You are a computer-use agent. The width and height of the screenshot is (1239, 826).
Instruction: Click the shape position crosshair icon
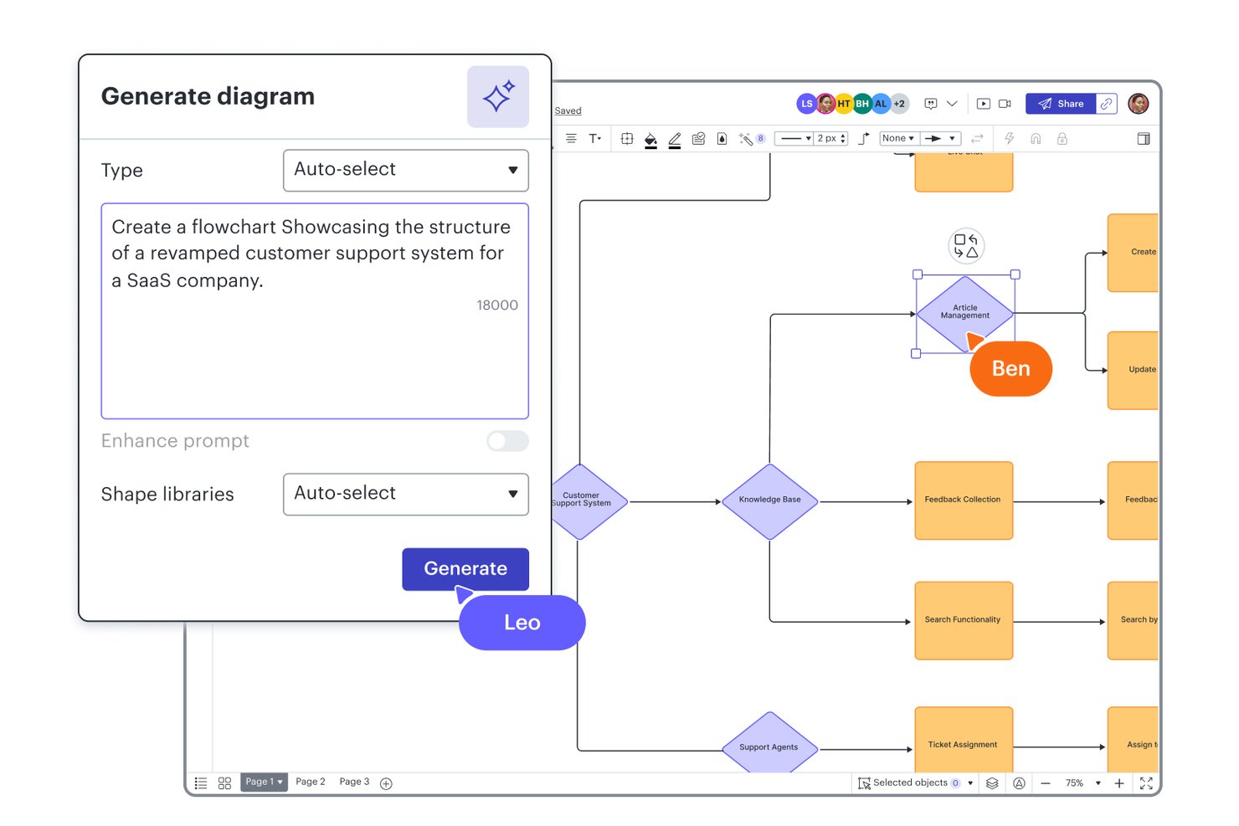(x=627, y=139)
